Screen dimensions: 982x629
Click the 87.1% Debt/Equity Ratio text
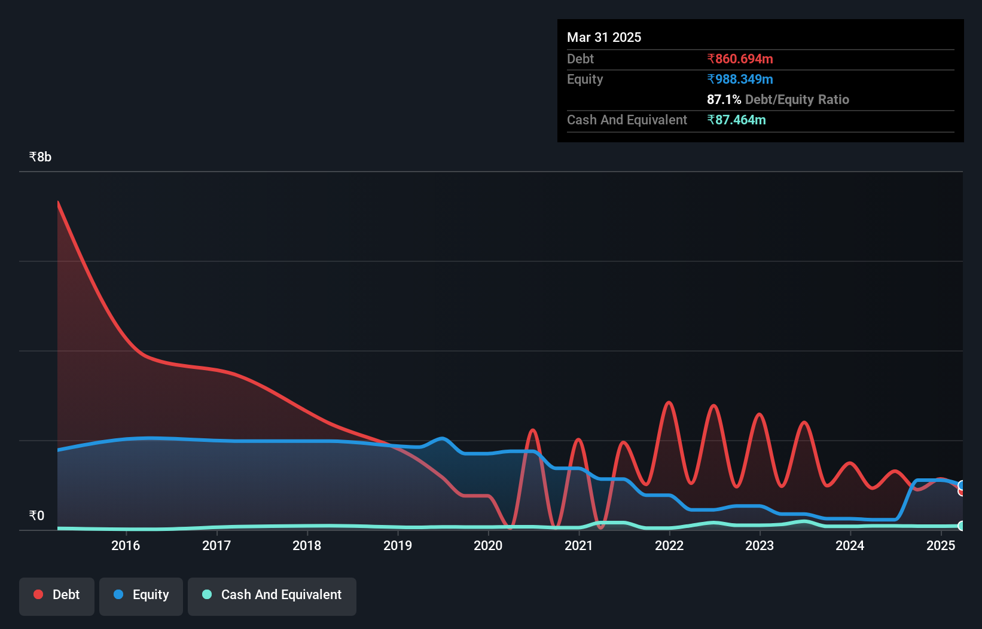point(778,99)
